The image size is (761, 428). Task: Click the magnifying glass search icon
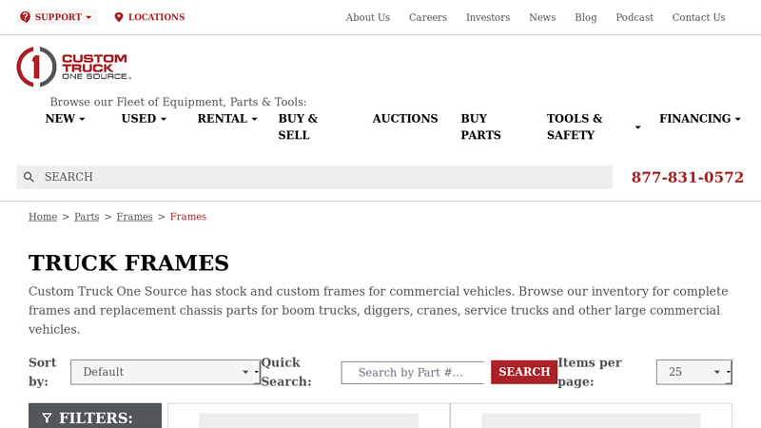click(29, 177)
